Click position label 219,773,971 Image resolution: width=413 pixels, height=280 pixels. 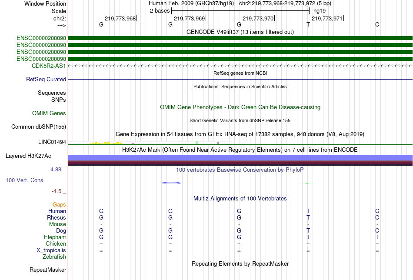pyautogui.click(x=327, y=18)
